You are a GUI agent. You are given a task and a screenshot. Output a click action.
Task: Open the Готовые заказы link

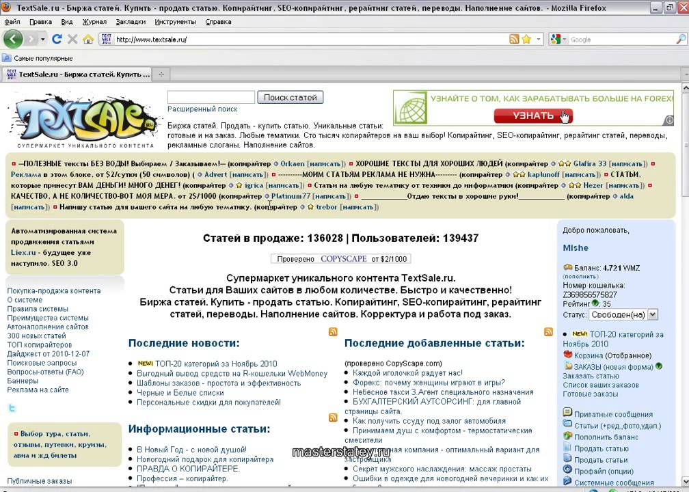pyautogui.click(x=591, y=394)
